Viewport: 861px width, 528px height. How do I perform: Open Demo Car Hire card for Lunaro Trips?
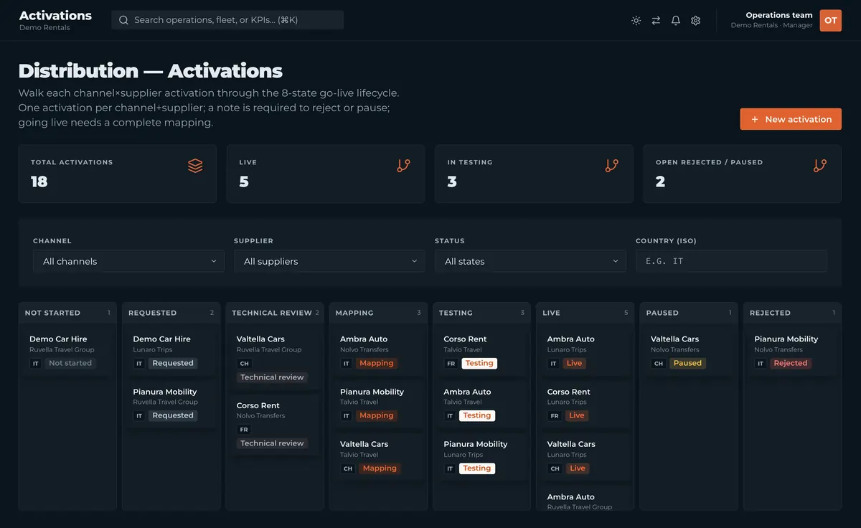tap(171, 351)
